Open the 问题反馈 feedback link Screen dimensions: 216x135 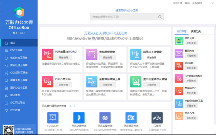pos(177,3)
